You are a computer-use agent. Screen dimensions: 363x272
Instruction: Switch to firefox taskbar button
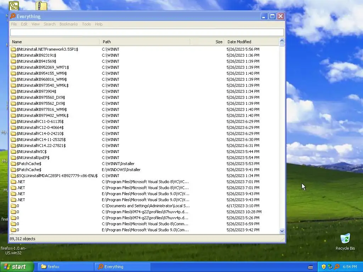65,267
